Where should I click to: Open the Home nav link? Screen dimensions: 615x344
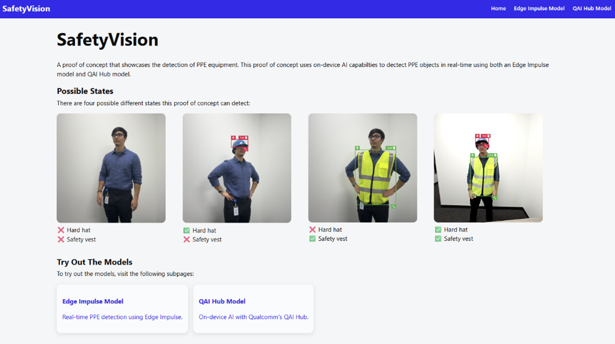coord(498,8)
